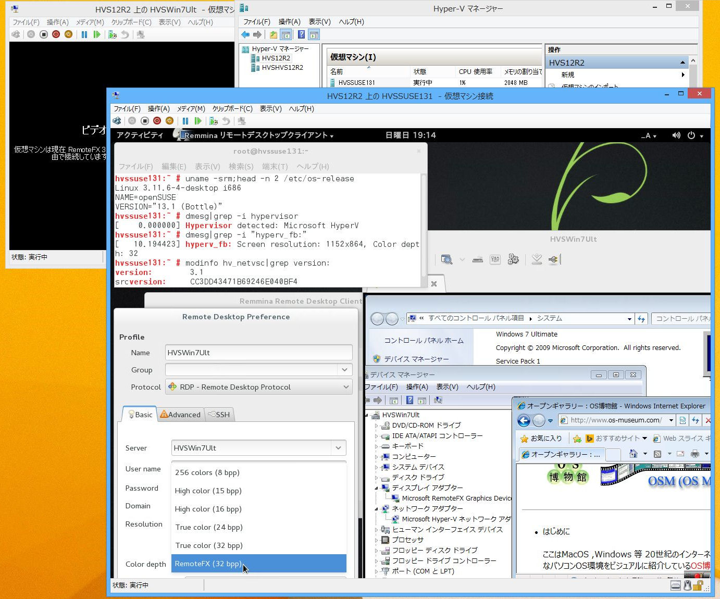
Task: Click Remmina scaled-view magnifier icon
Action: pyautogui.click(x=446, y=259)
